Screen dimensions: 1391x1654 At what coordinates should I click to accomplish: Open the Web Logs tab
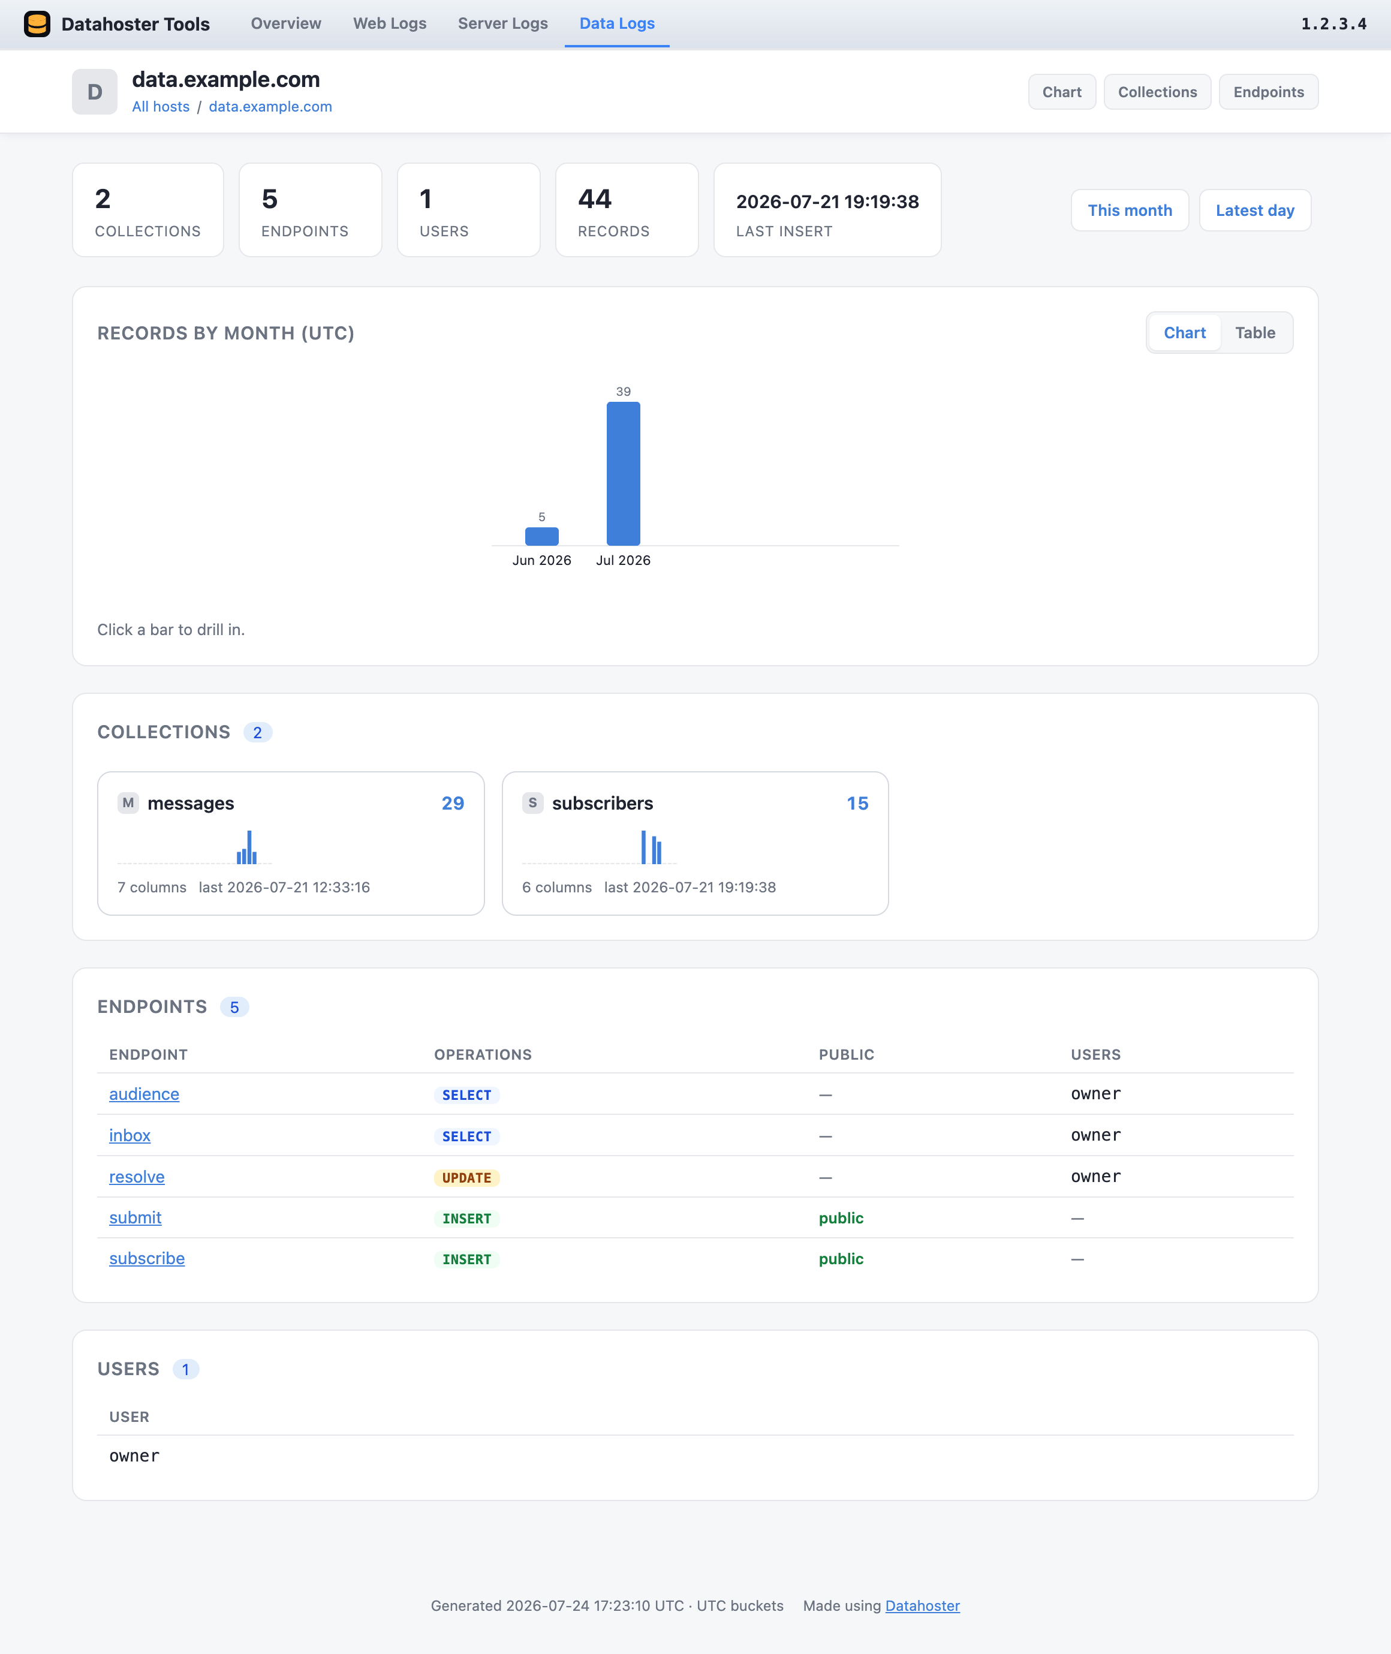(x=390, y=23)
